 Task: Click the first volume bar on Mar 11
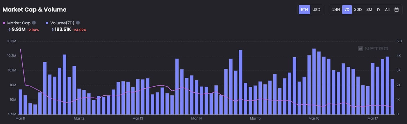tap(20, 102)
